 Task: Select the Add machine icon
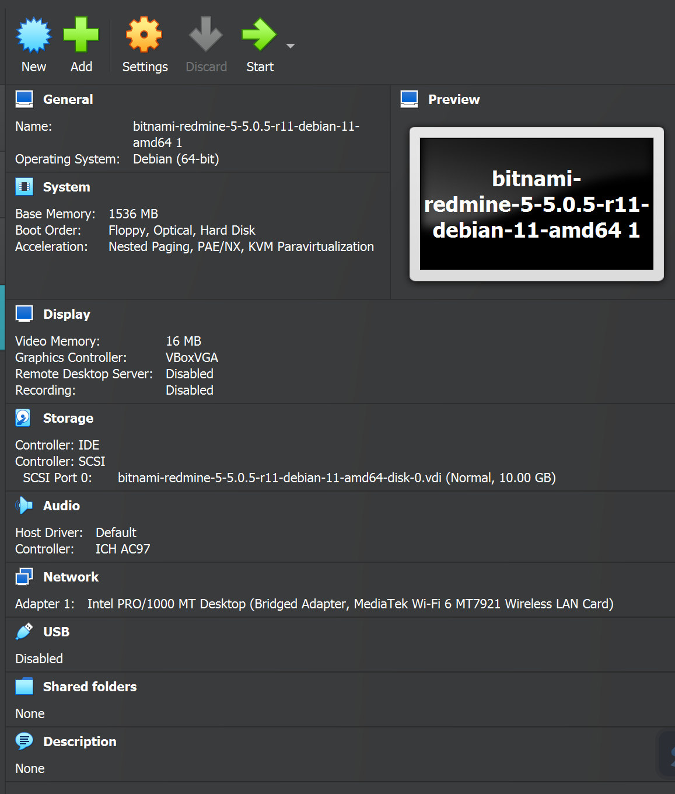click(x=81, y=35)
